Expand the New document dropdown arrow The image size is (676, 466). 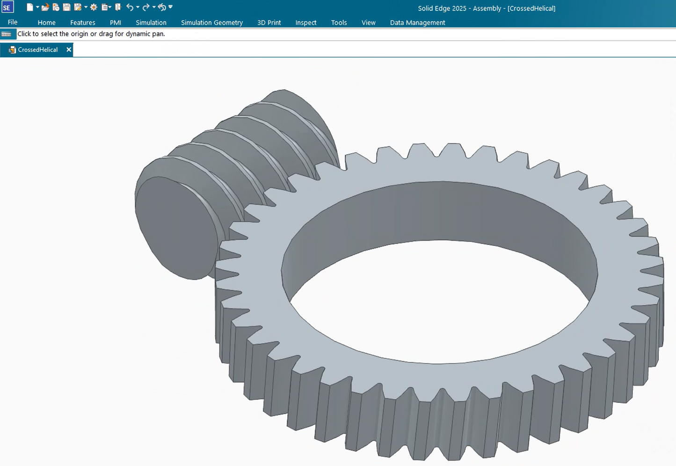coord(37,7)
